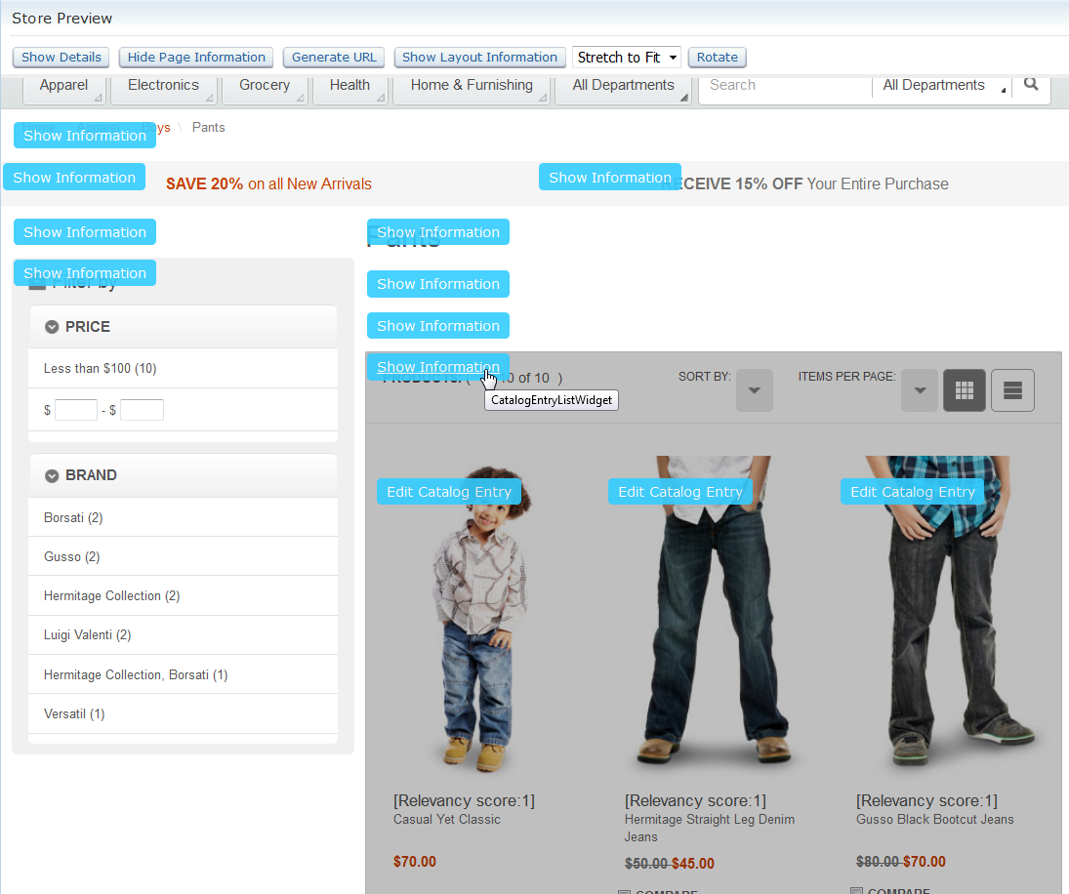Open the Items Per Page dropdown
Viewport: 1069px width, 894px height.
pyautogui.click(x=920, y=390)
